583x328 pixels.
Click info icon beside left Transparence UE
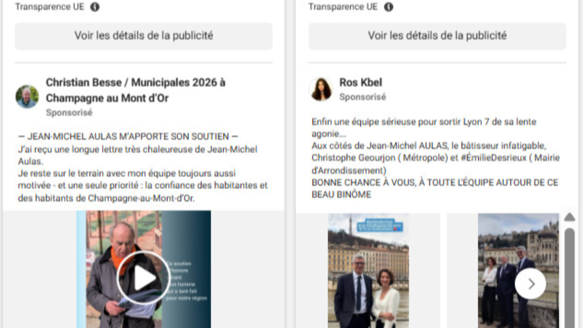click(95, 7)
